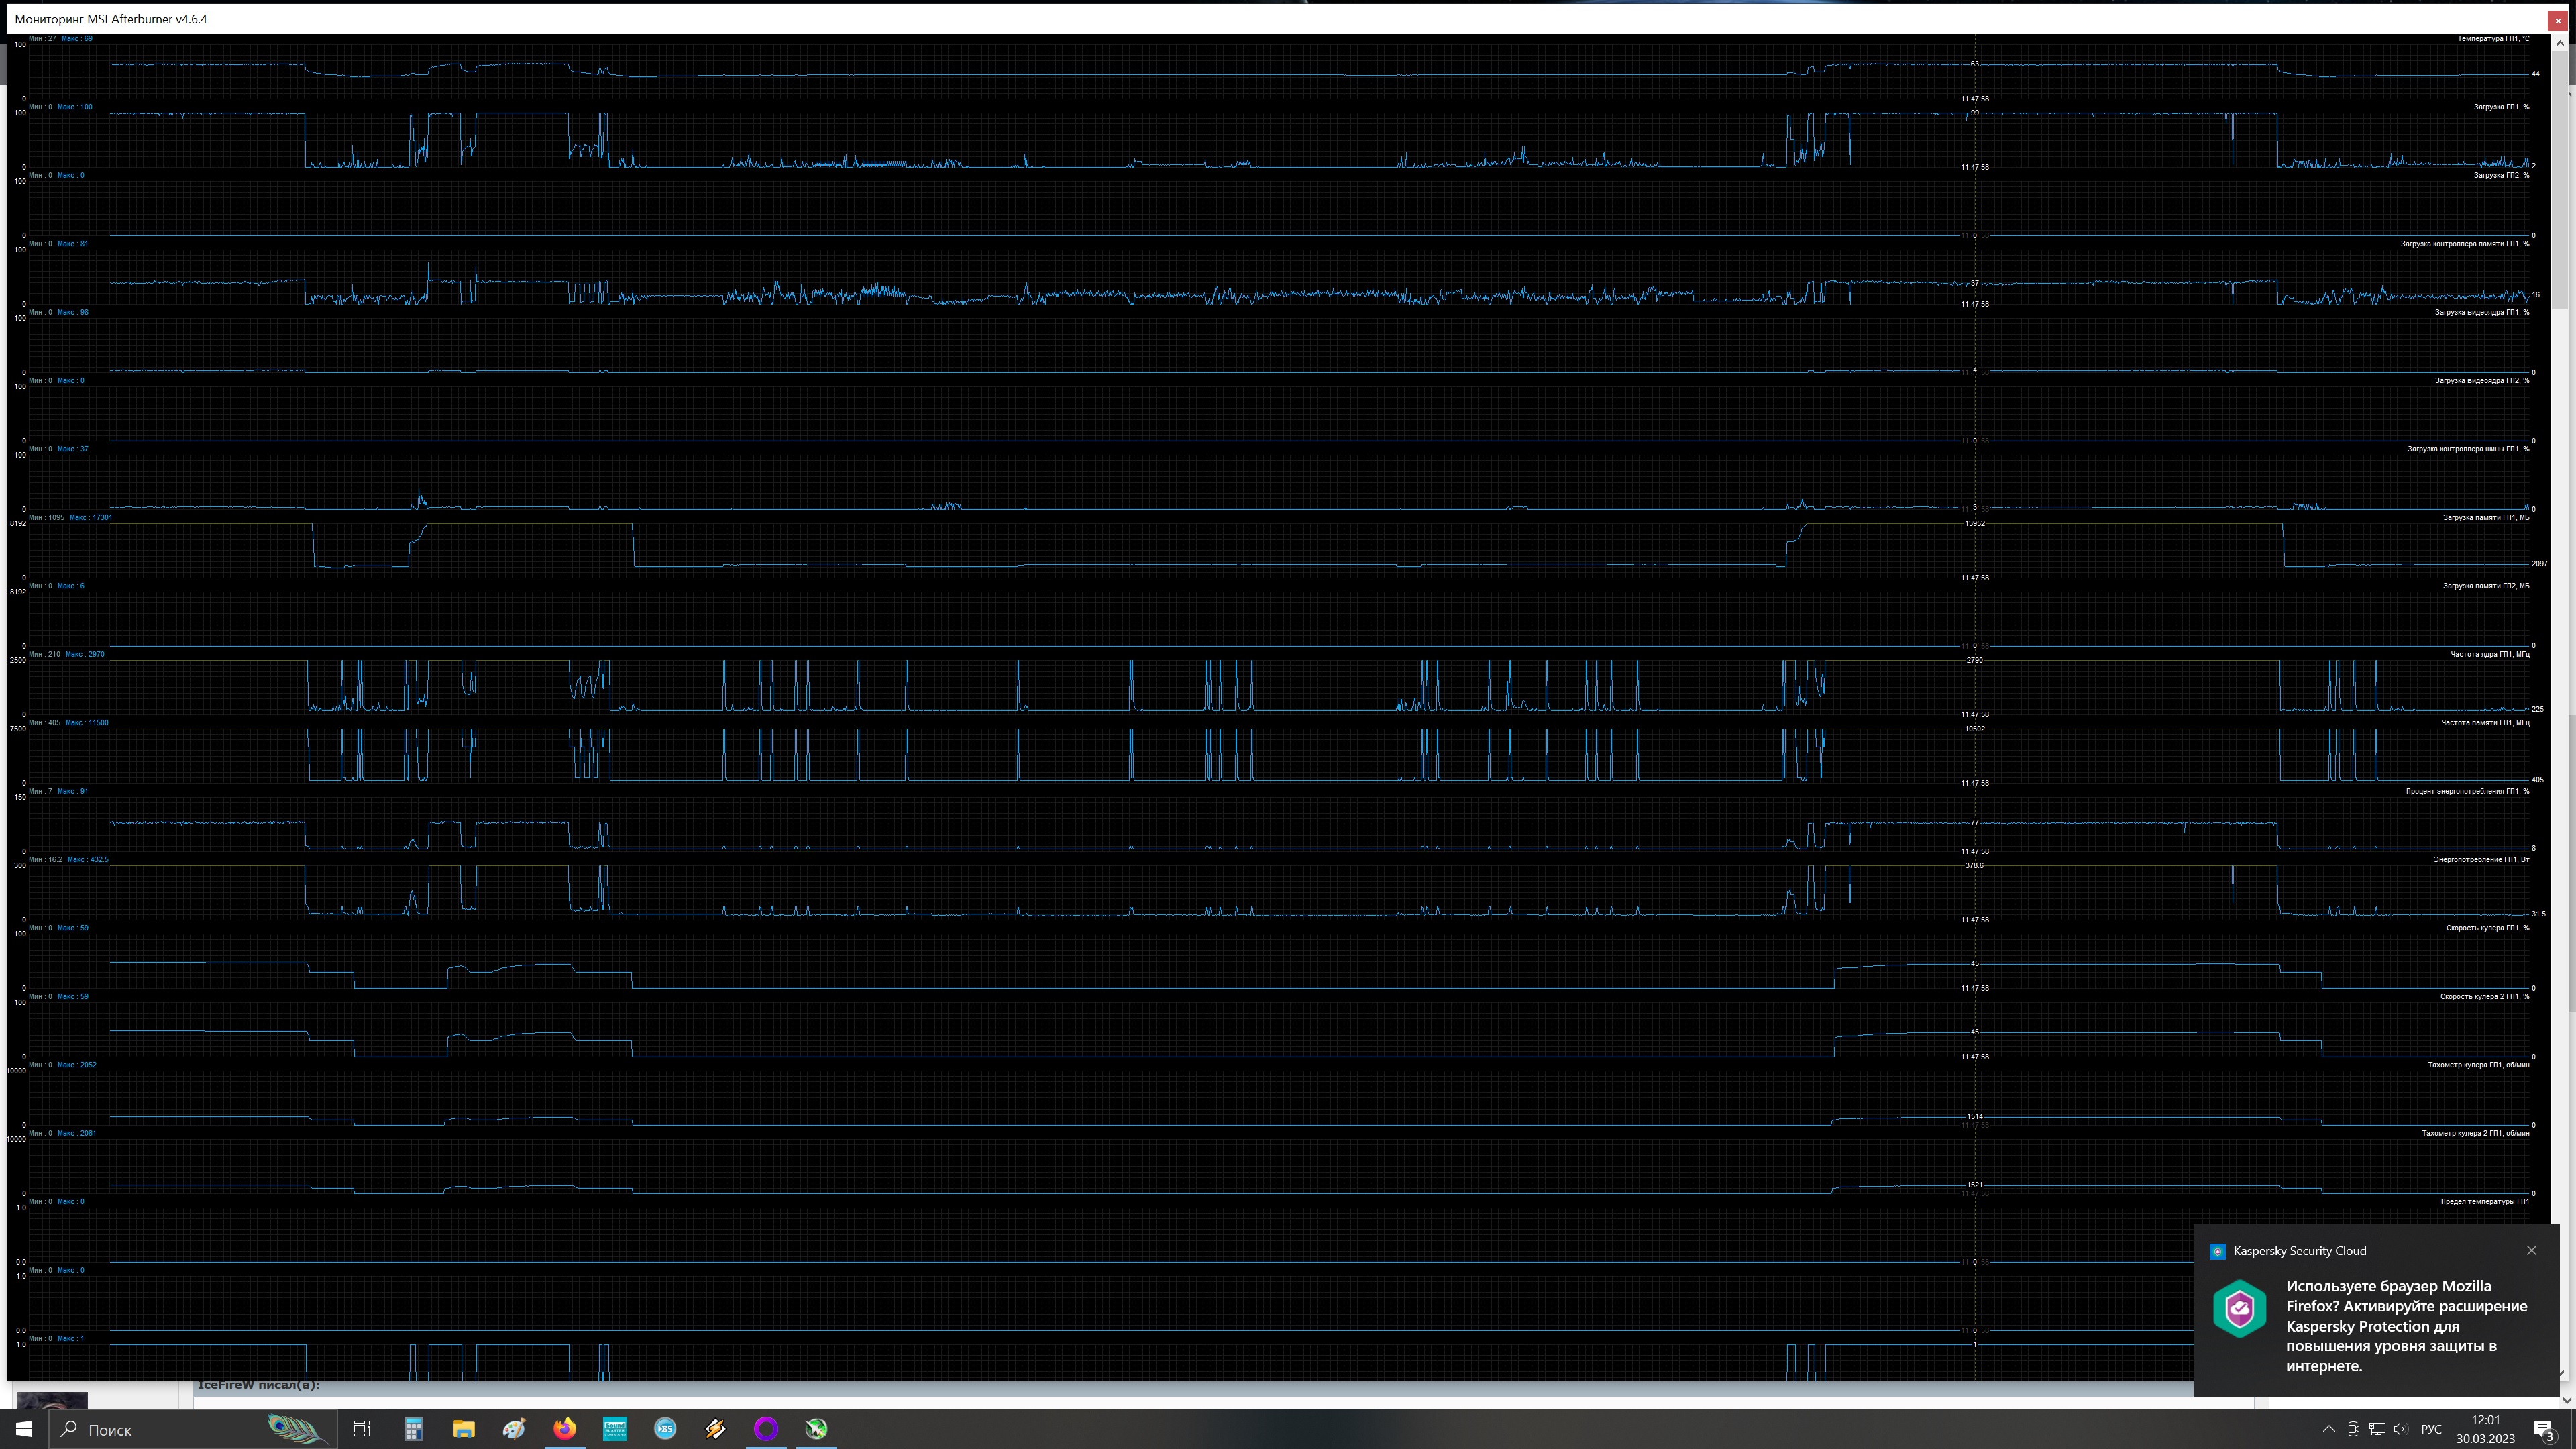Open the Task View icon
Viewport: 2576px width, 1449px height.
pos(362,1429)
